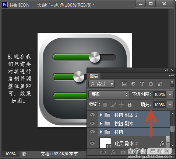Image resolution: width=176 pixels, height=159 pixels.
Task: Select the 按钮 group layer name
Action: click(119, 132)
